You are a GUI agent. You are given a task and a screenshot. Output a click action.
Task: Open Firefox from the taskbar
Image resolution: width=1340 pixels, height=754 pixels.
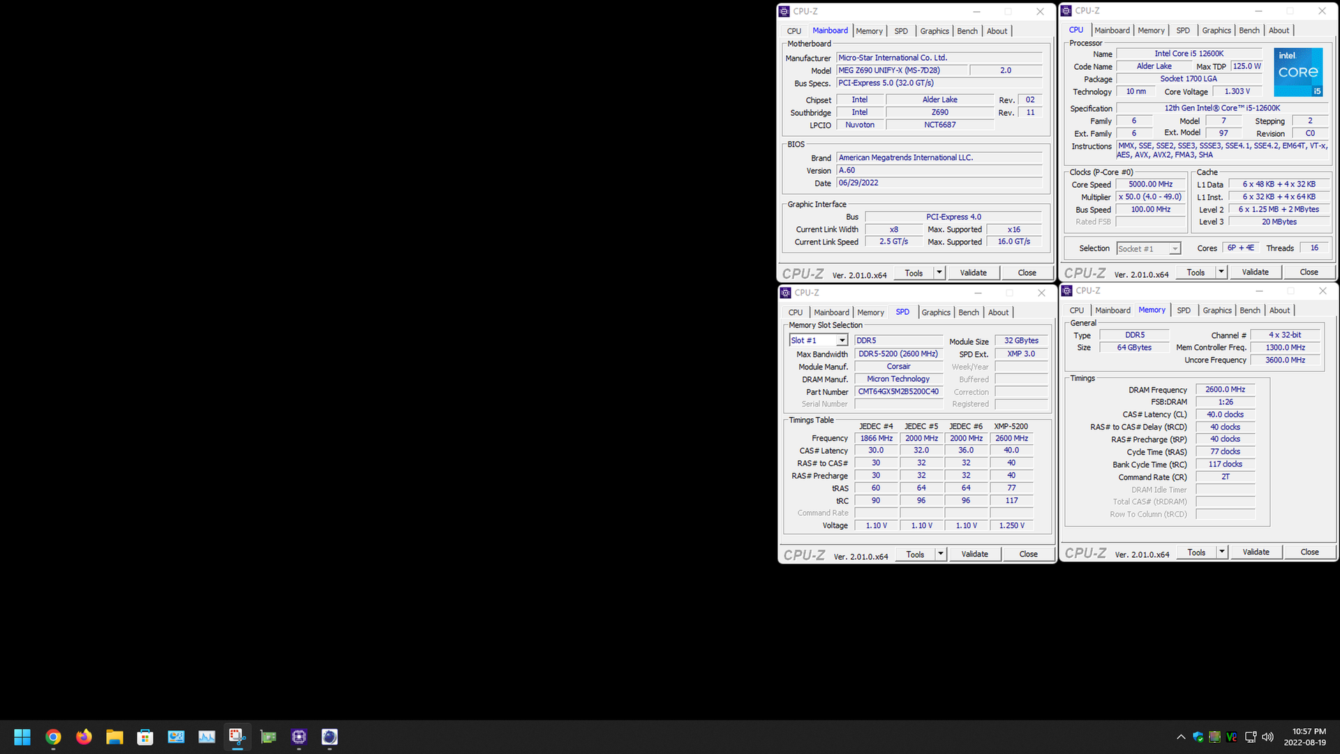pos(84,737)
